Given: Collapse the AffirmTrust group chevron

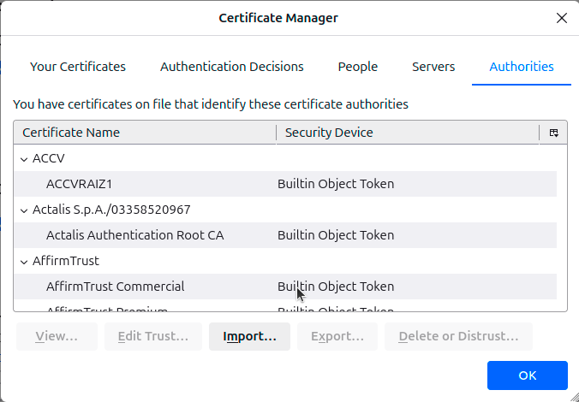Looking at the screenshot, I should tap(24, 262).
